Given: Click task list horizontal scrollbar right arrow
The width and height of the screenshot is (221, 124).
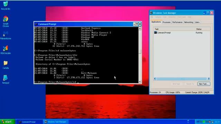Looking at the screenshot, I should 209,79.
